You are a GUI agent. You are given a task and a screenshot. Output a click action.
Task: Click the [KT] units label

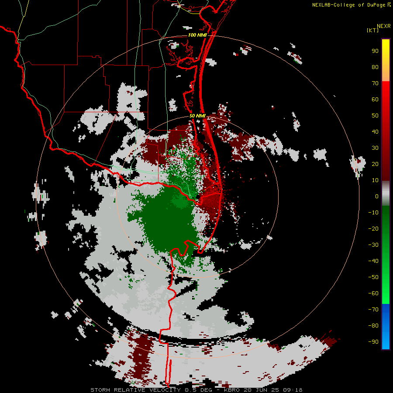[x=372, y=30]
